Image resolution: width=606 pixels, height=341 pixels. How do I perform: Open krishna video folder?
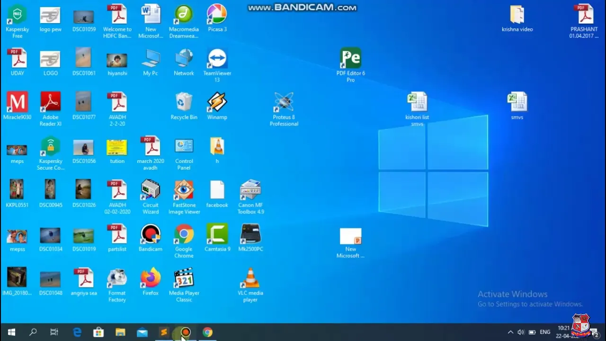[x=517, y=19]
